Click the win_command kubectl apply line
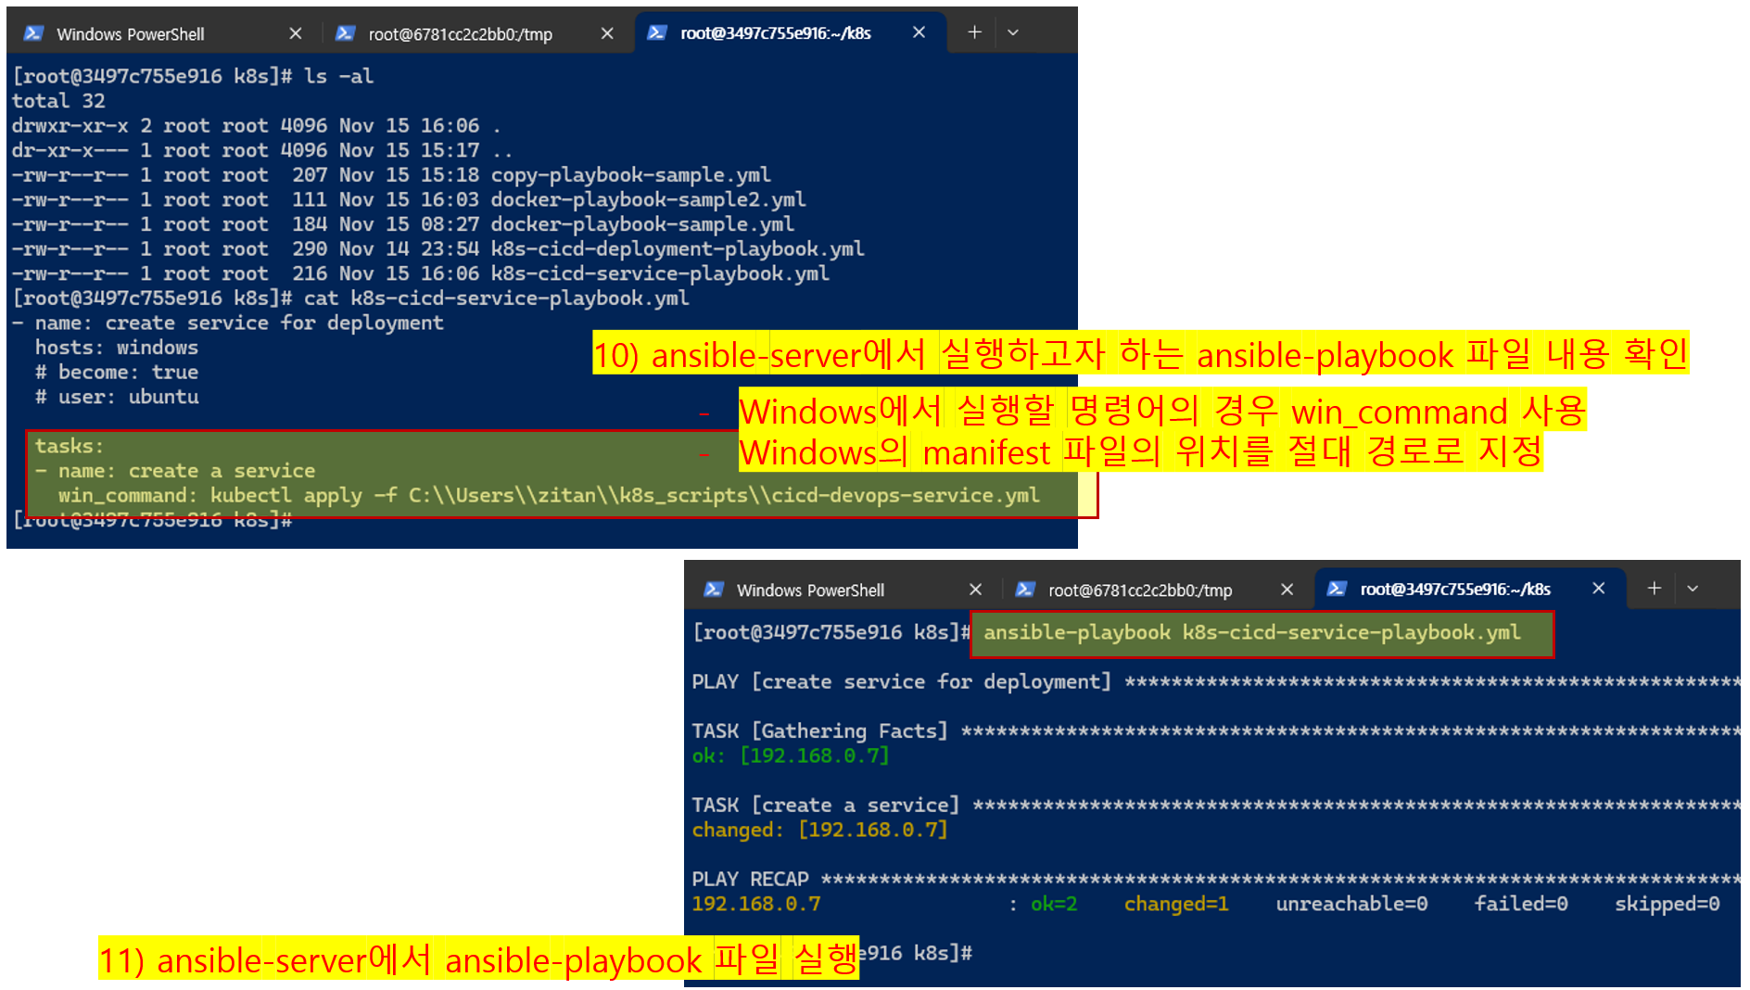The width and height of the screenshot is (1750, 990). coord(549,495)
